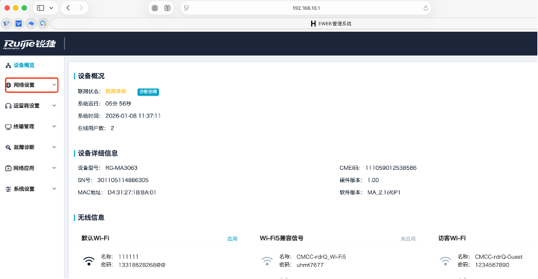Expand the 系统设置 chevron
Viewport: 538px width, 279px height.
(54, 189)
